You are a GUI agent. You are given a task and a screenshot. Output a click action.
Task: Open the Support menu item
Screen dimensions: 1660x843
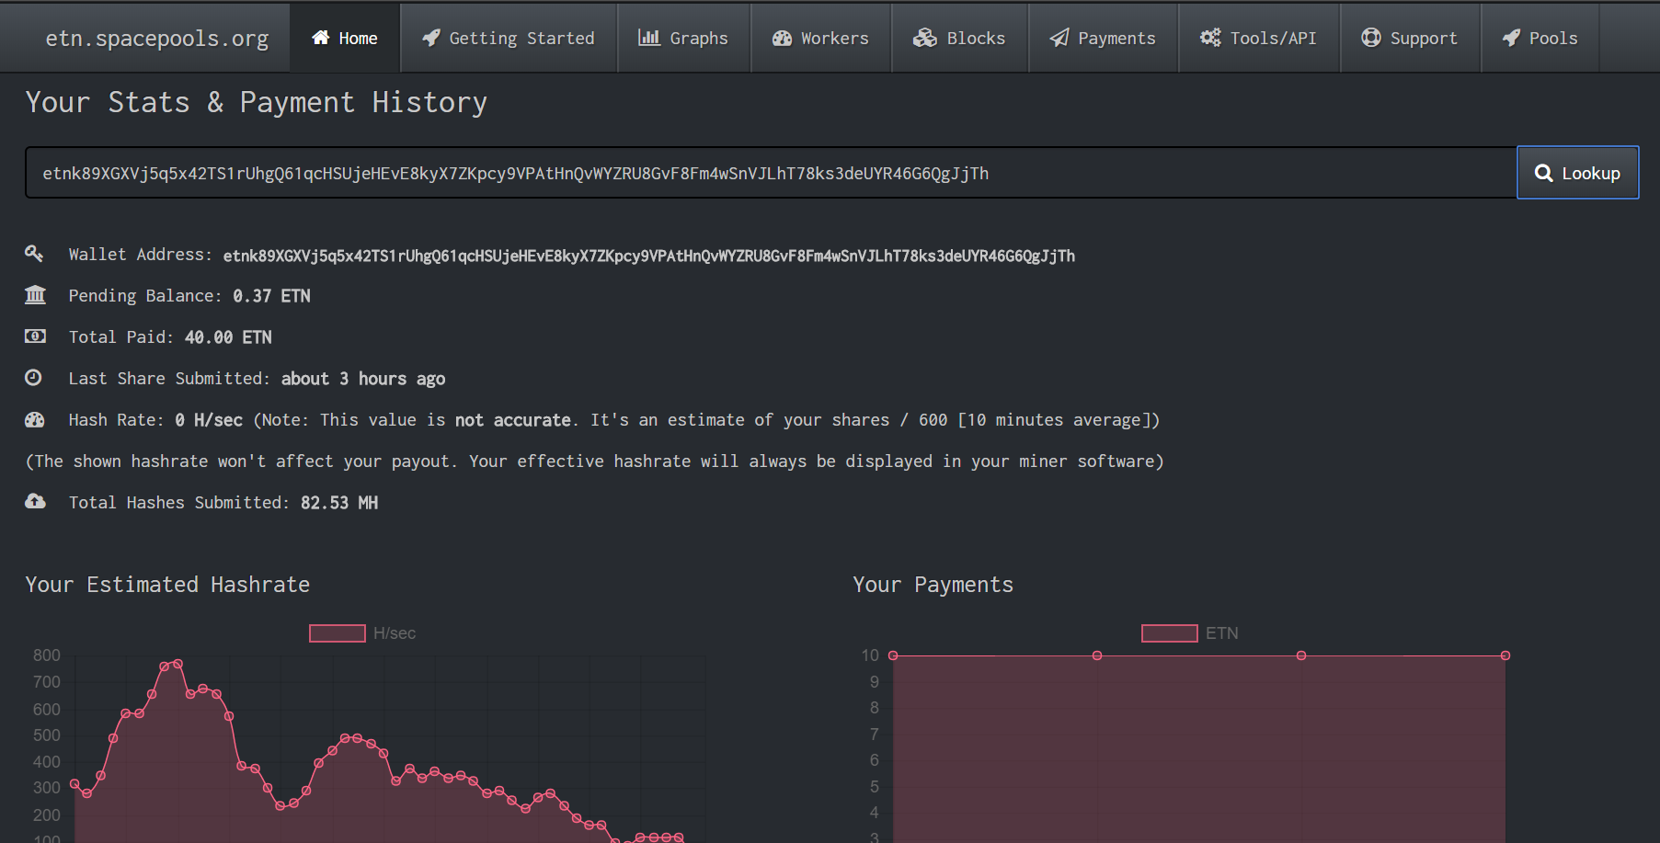(1410, 38)
